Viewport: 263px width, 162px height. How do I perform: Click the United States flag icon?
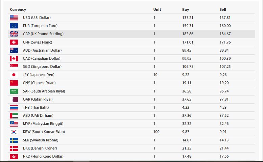[14, 18]
